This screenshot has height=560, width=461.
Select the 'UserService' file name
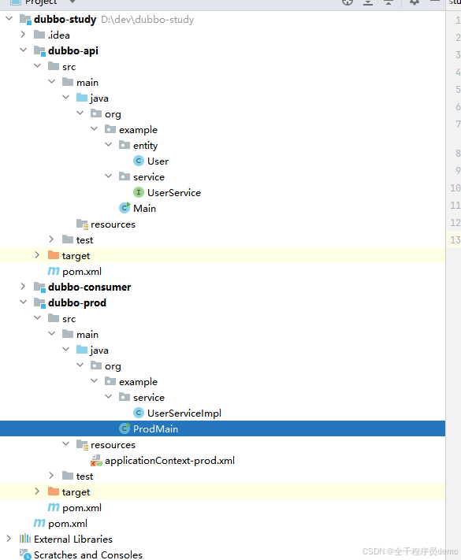174,193
